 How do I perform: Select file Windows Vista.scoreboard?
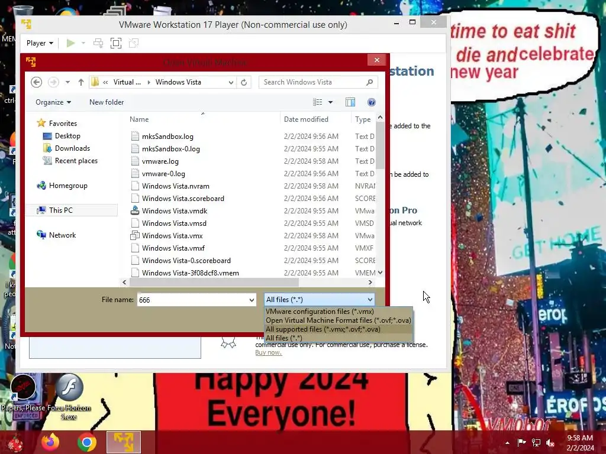click(x=183, y=199)
